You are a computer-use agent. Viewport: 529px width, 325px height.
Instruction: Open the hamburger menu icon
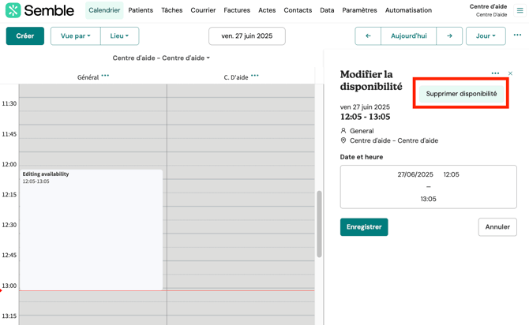tap(520, 10)
